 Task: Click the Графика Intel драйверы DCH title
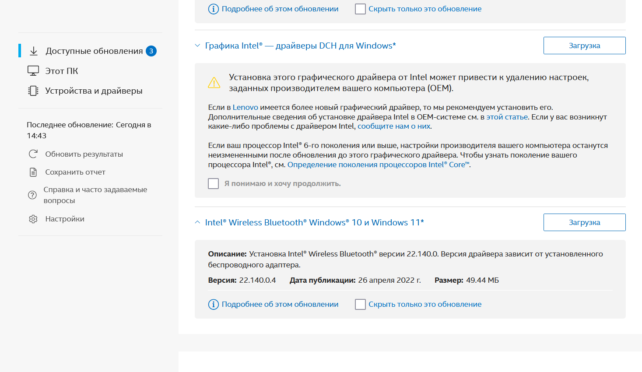(x=300, y=46)
